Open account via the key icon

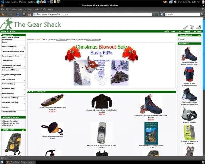pyautogui.click(x=186, y=27)
